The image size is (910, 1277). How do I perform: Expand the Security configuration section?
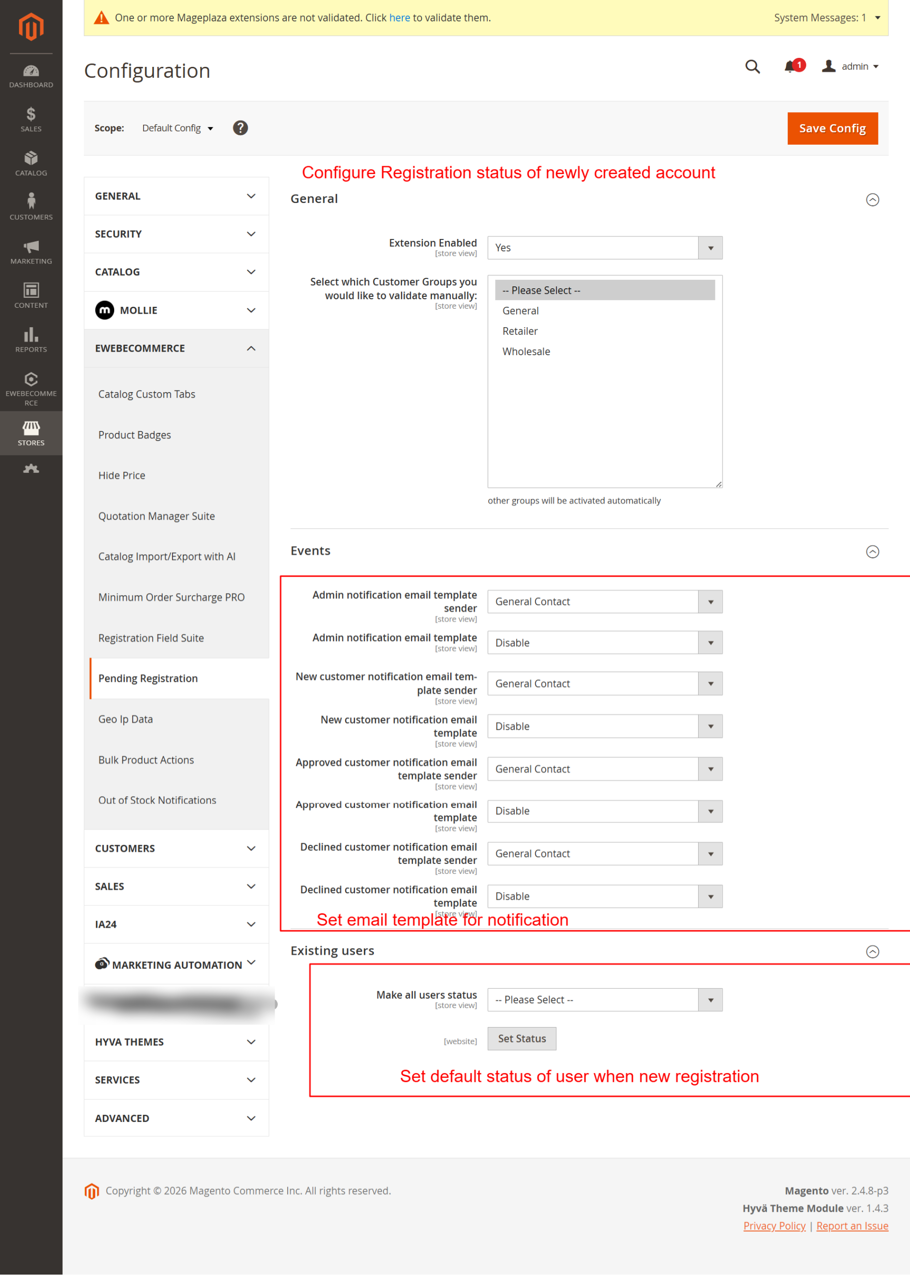click(176, 234)
